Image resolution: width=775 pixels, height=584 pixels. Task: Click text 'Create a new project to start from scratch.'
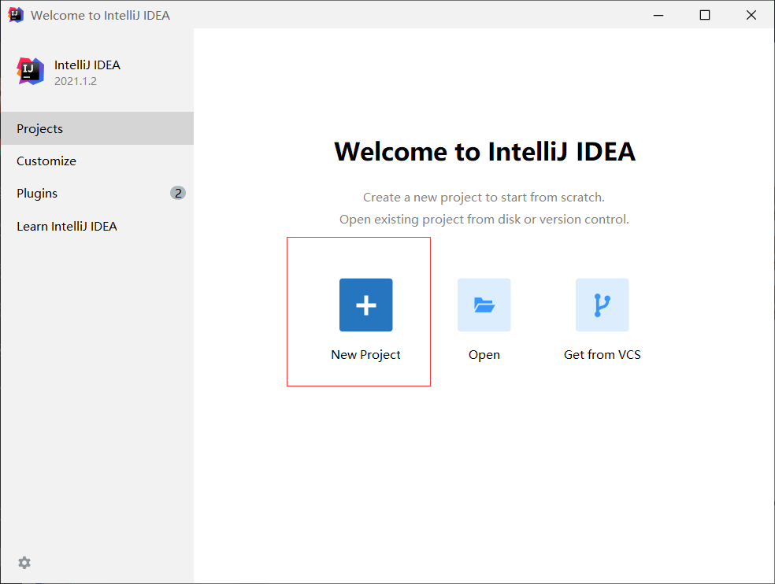point(484,197)
